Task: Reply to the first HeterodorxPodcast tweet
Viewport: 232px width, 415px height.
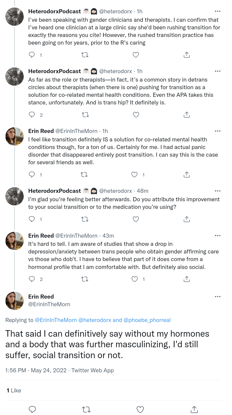Action: click(32, 55)
